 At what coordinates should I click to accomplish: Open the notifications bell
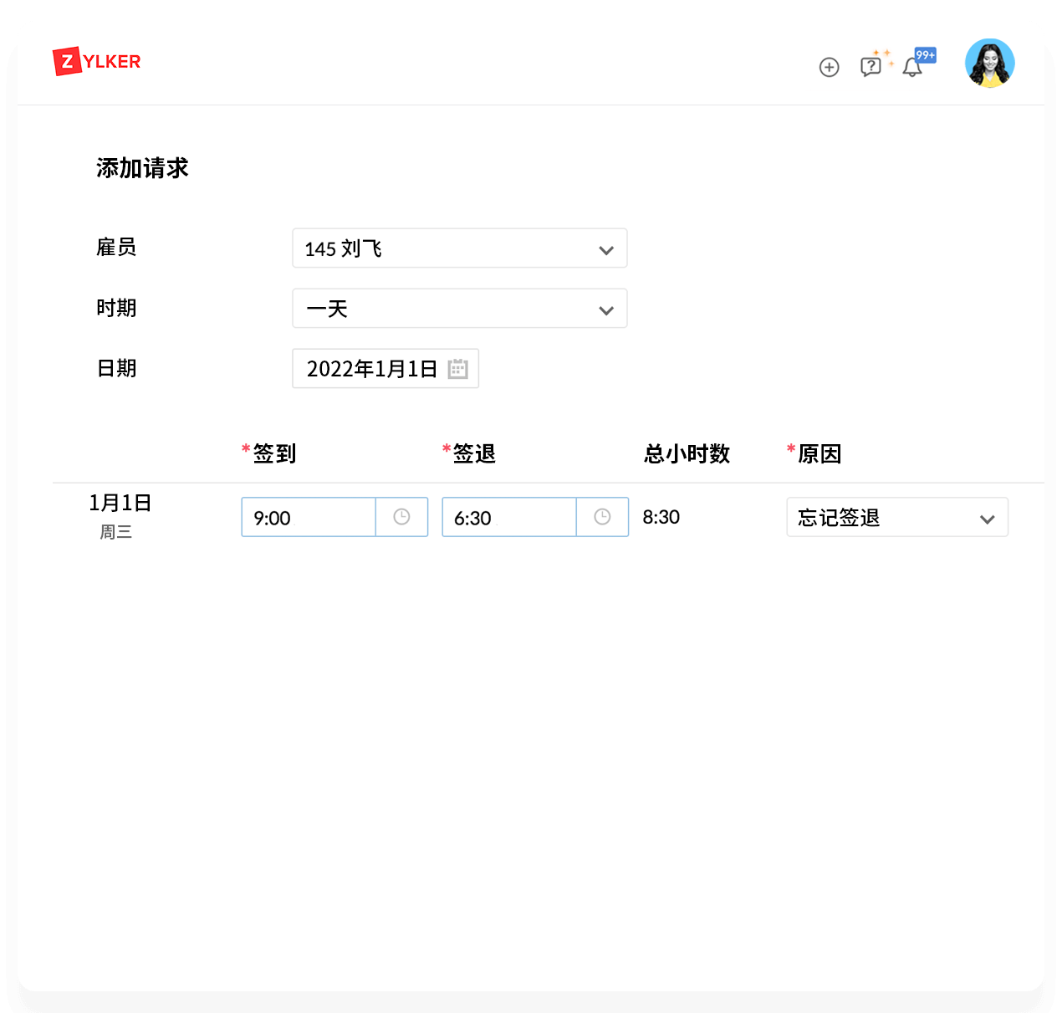[911, 69]
